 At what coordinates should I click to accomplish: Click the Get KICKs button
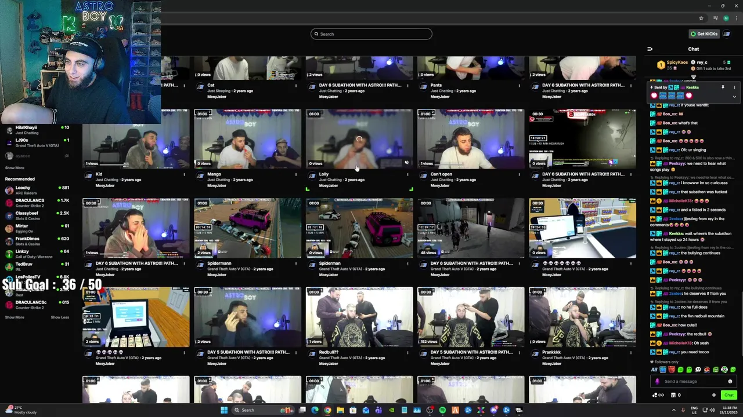(704, 34)
